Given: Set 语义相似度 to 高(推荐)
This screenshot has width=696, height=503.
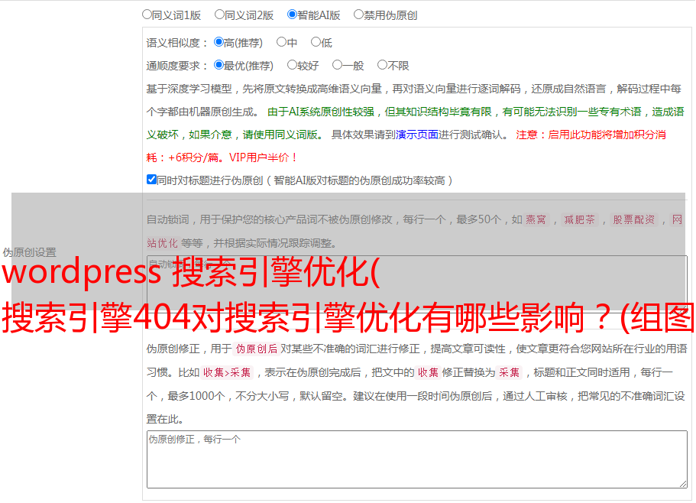Looking at the screenshot, I should coord(219,42).
